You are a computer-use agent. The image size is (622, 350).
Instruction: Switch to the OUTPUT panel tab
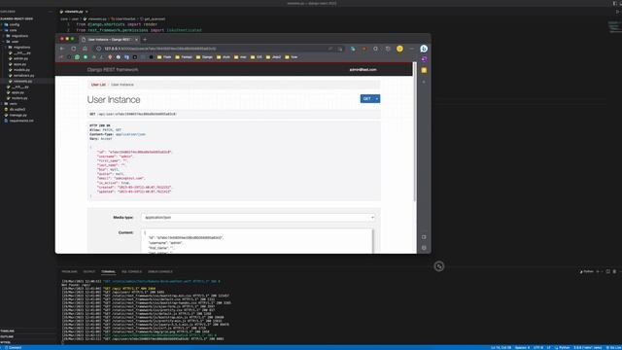click(x=89, y=272)
